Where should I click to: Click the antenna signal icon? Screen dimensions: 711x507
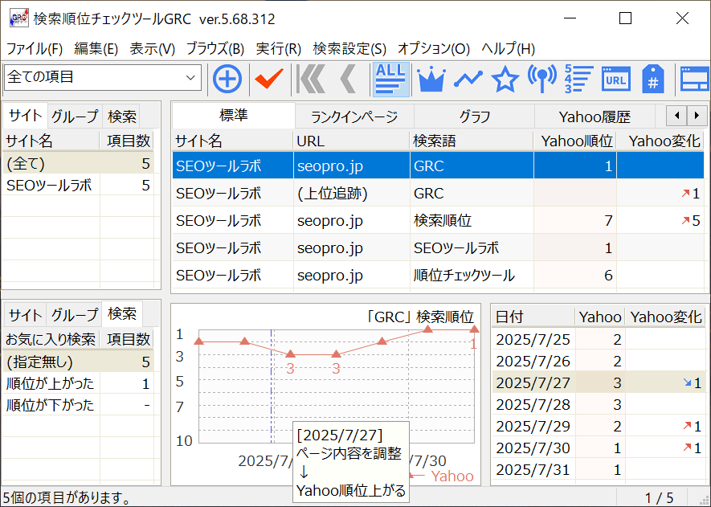coord(542,79)
